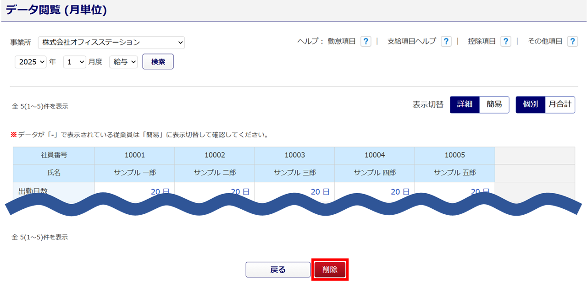This screenshot has height=288, width=587.
Task: Open the 勤怠項目 help icon
Action: tap(365, 42)
